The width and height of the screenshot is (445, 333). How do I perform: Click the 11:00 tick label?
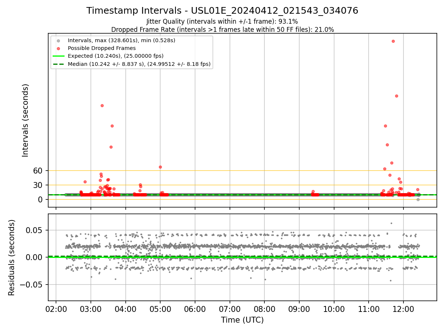pos(369,309)
